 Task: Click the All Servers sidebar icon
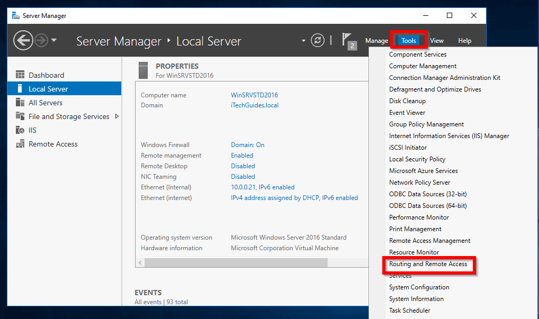(x=20, y=103)
